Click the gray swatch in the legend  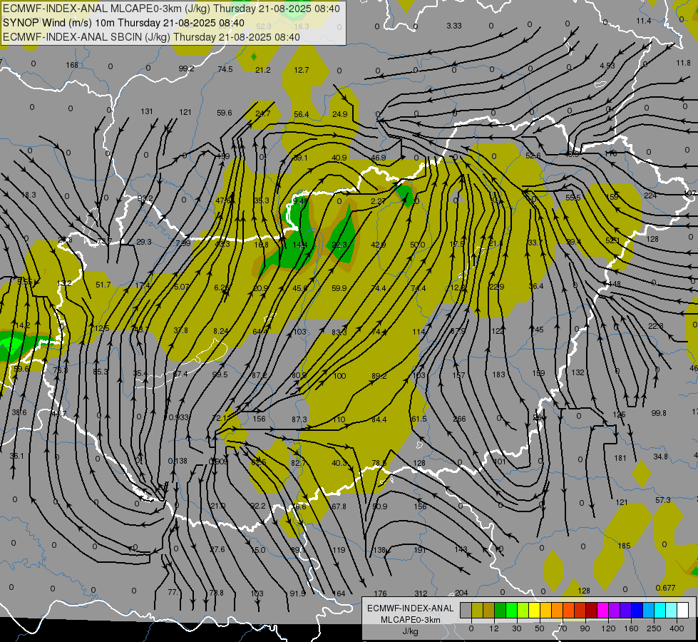coord(466,610)
